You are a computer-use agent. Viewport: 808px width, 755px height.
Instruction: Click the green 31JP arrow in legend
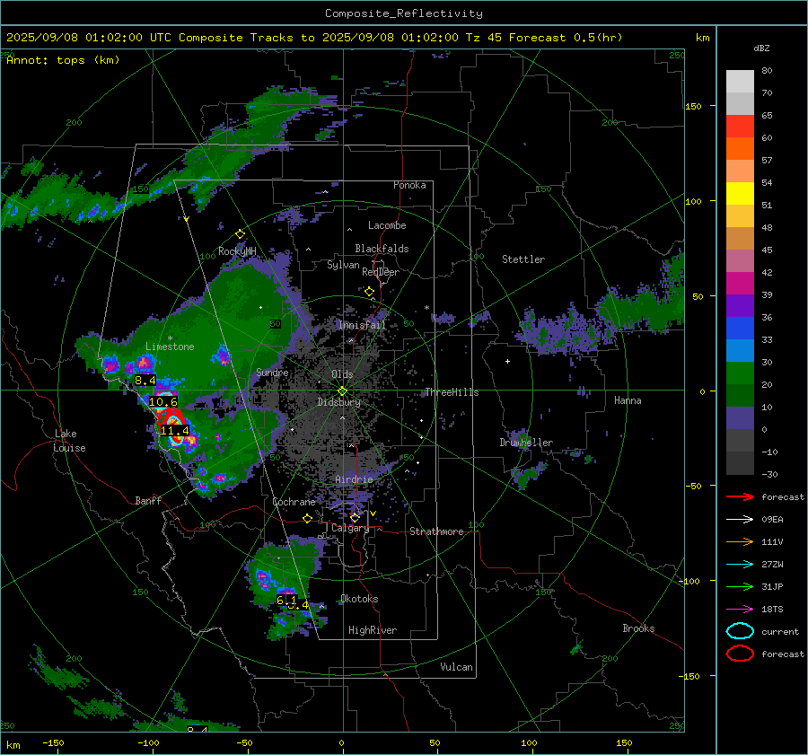740,586
